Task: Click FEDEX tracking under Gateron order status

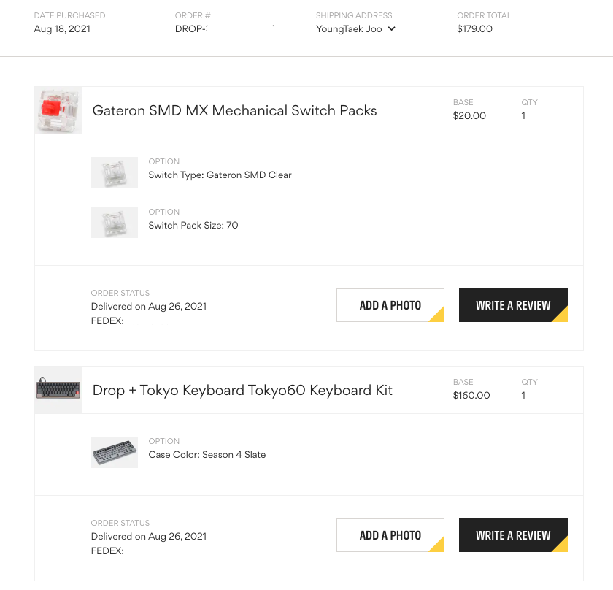Action: [107, 321]
